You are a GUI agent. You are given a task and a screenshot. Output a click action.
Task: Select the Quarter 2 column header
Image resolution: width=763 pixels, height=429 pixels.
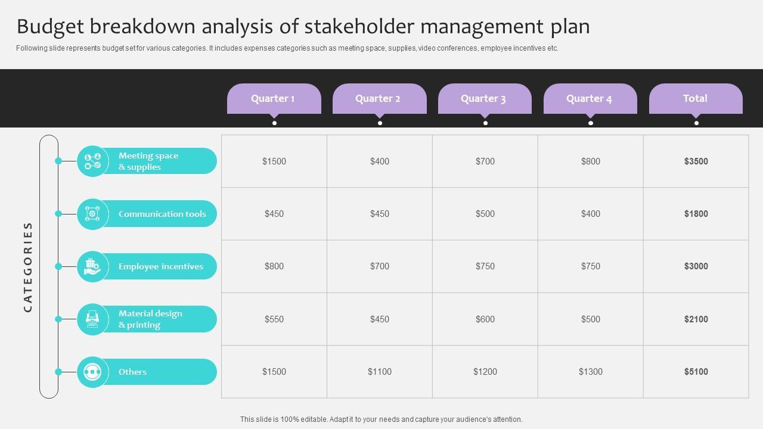coord(379,98)
